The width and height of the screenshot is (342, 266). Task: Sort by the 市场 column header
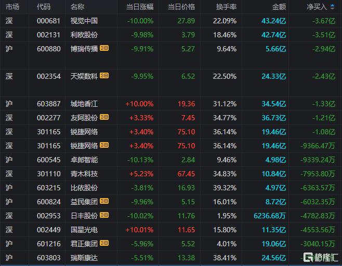12,7
